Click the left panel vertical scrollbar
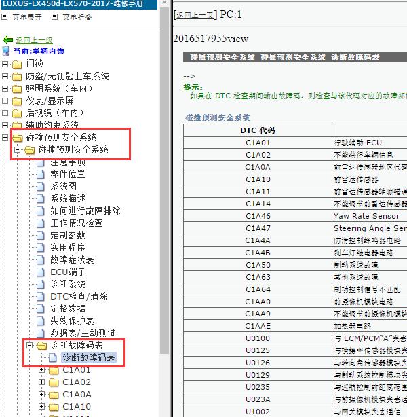407x417 pixels. click(x=165, y=181)
